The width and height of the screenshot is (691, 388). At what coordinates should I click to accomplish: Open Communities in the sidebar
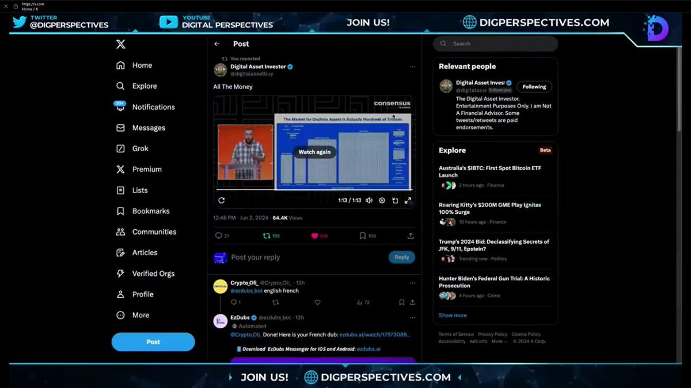point(146,232)
